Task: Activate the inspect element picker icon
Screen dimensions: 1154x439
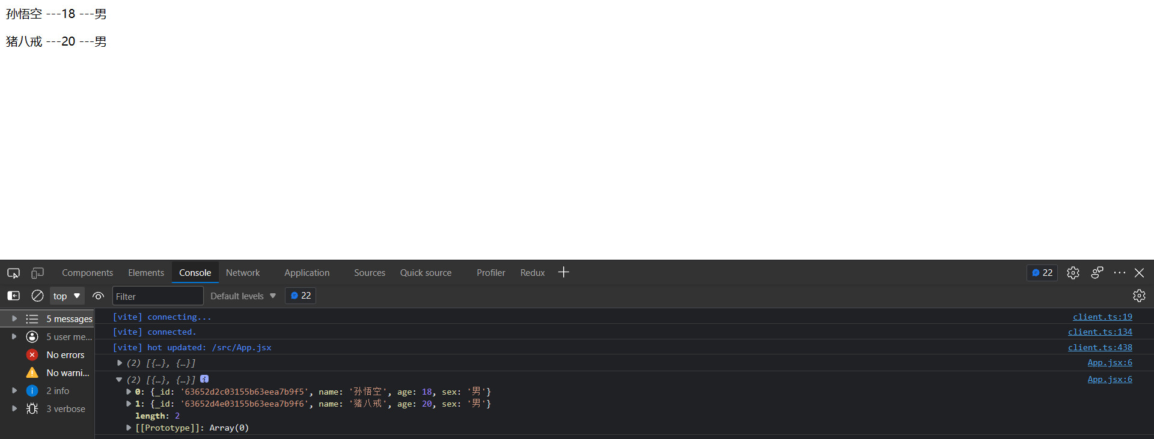Action: click(x=13, y=273)
